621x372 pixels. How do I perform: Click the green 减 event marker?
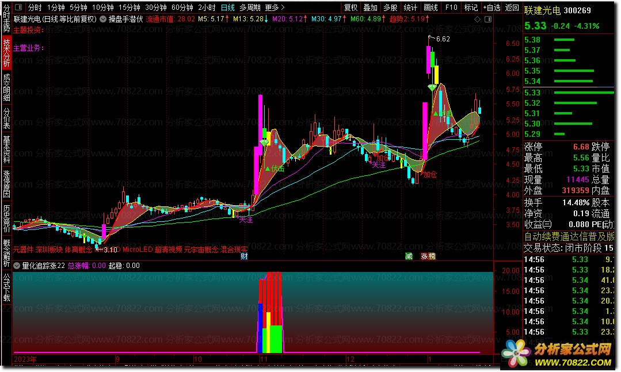tap(409, 256)
